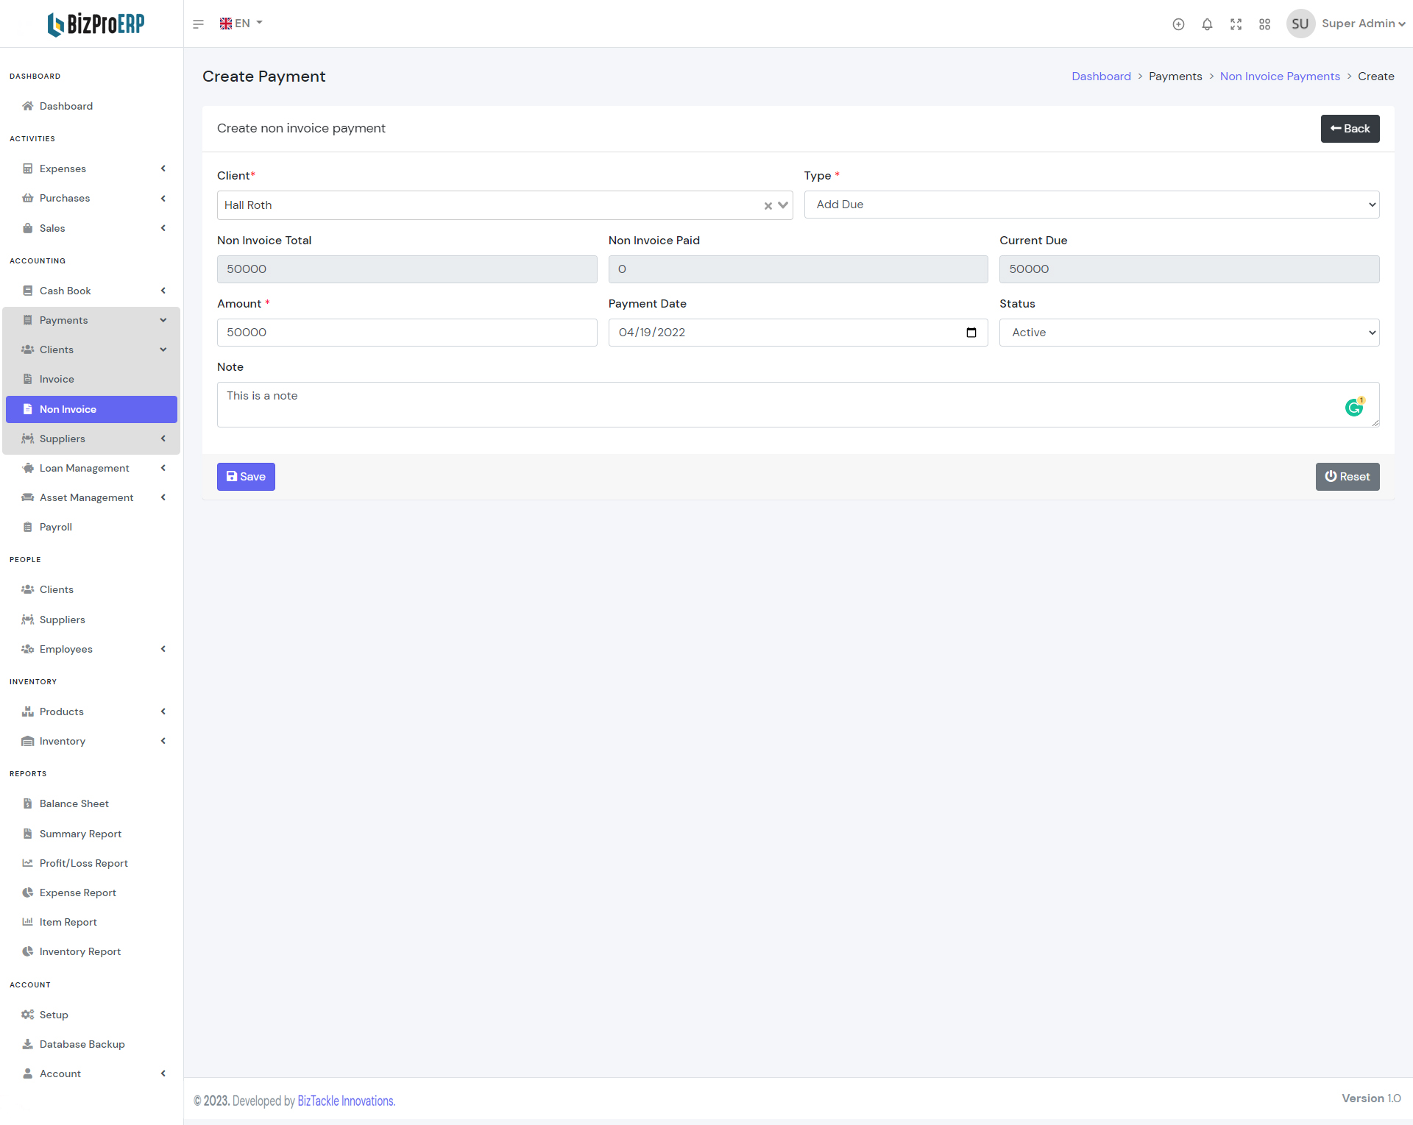The image size is (1413, 1125).
Task: Open the apps grid icon
Action: pos(1264,24)
